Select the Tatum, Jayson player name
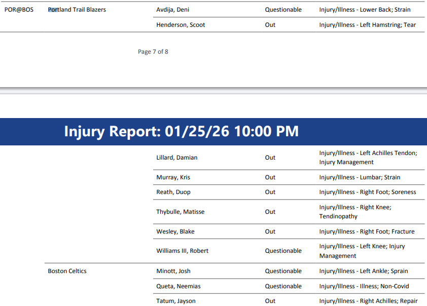 point(175,301)
